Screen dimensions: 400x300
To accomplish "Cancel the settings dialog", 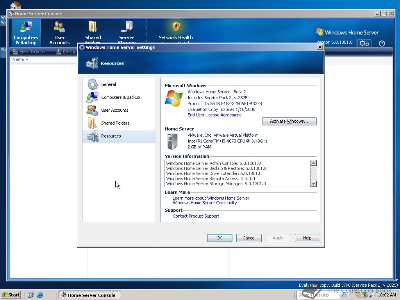I will (x=249, y=238).
